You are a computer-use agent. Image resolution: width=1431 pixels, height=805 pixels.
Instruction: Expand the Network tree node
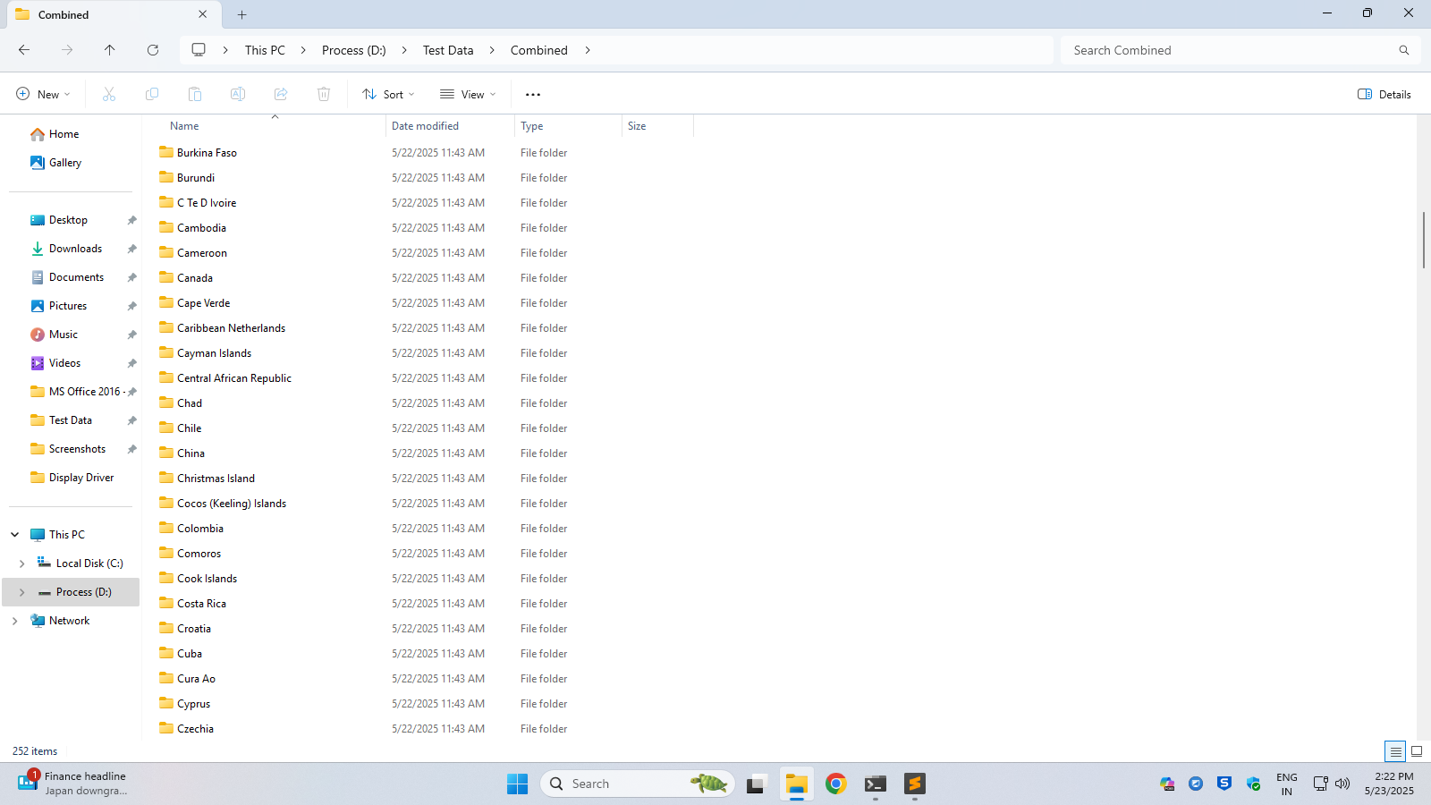coord(15,621)
